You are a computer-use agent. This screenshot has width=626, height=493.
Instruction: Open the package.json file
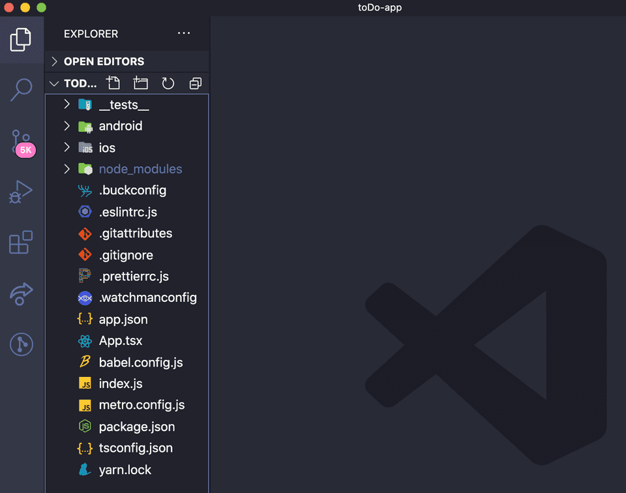(136, 426)
